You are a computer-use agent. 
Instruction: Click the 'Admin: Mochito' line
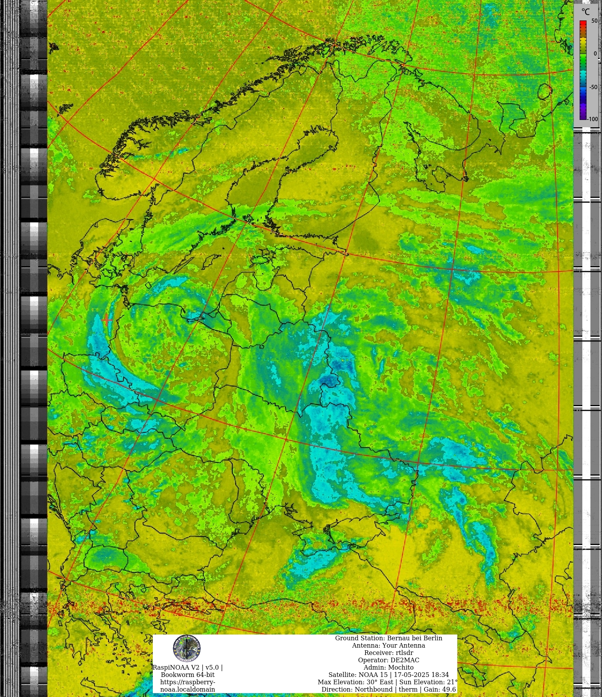389,667
